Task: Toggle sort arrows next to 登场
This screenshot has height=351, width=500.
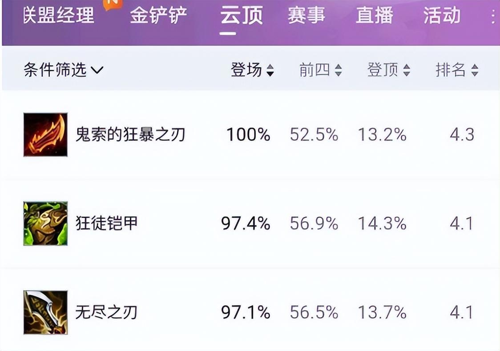Action: click(270, 70)
